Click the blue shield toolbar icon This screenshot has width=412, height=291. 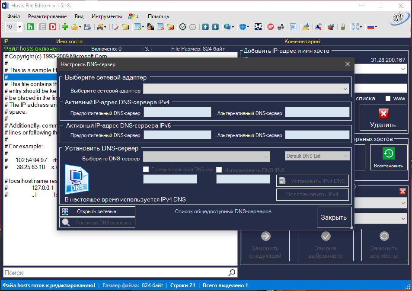pos(243,27)
